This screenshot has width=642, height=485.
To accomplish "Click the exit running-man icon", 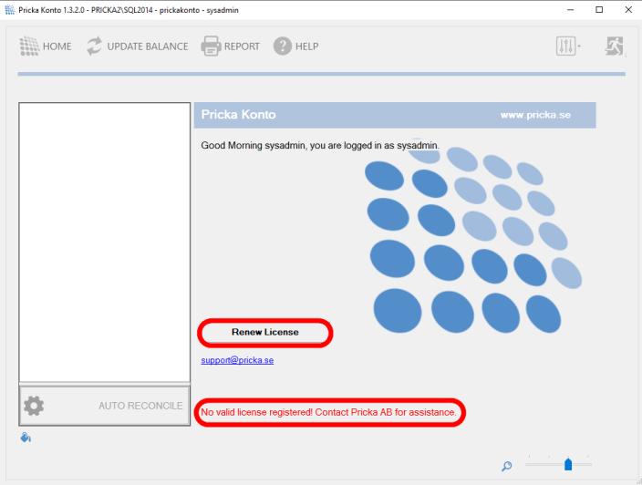I will (x=614, y=46).
